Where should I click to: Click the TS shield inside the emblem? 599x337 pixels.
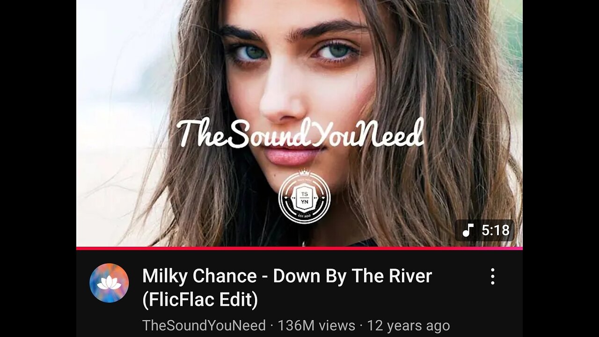(305, 198)
